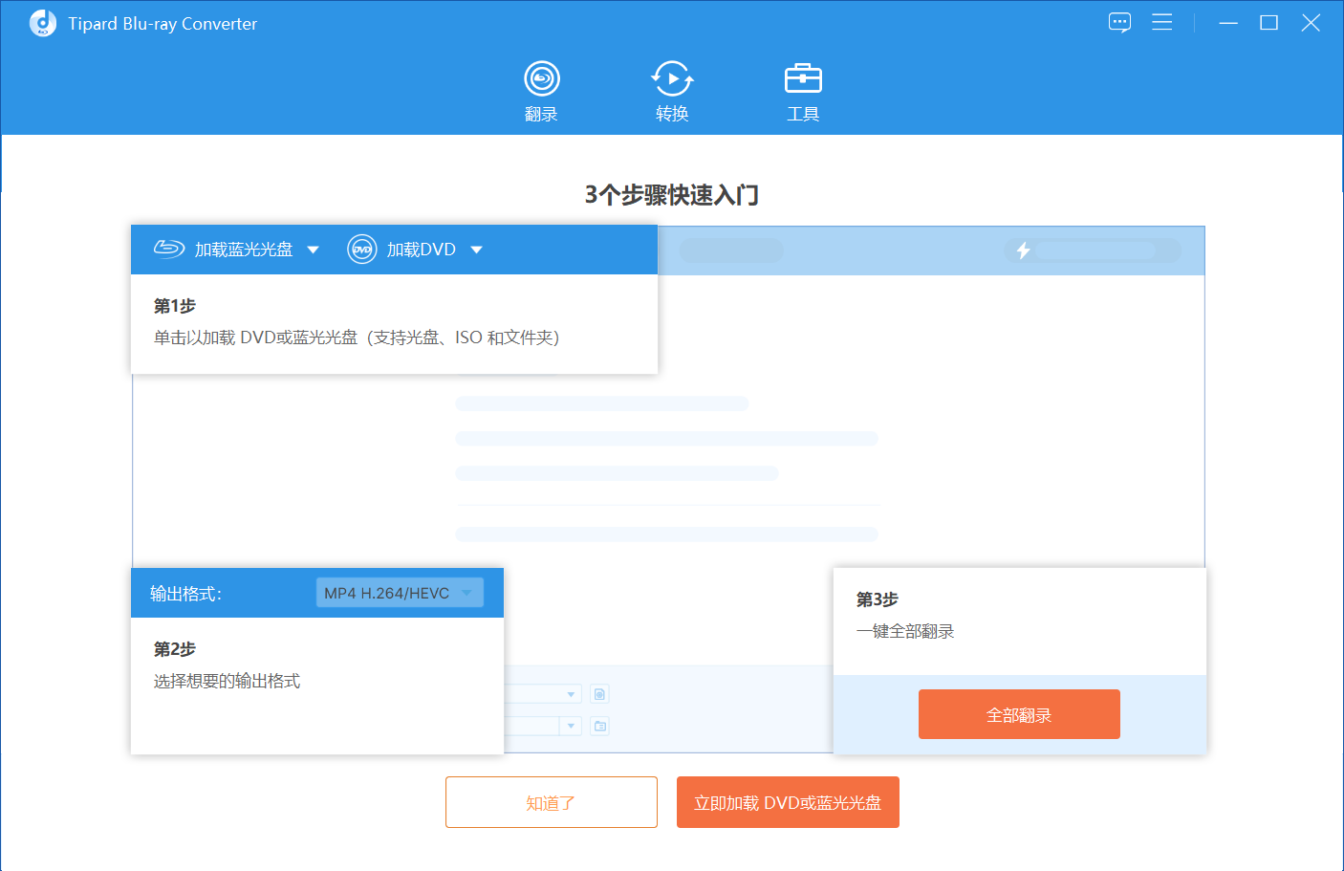
Task: Open the MP4 H.264/HEVC output format dropdown
Action: (x=400, y=593)
